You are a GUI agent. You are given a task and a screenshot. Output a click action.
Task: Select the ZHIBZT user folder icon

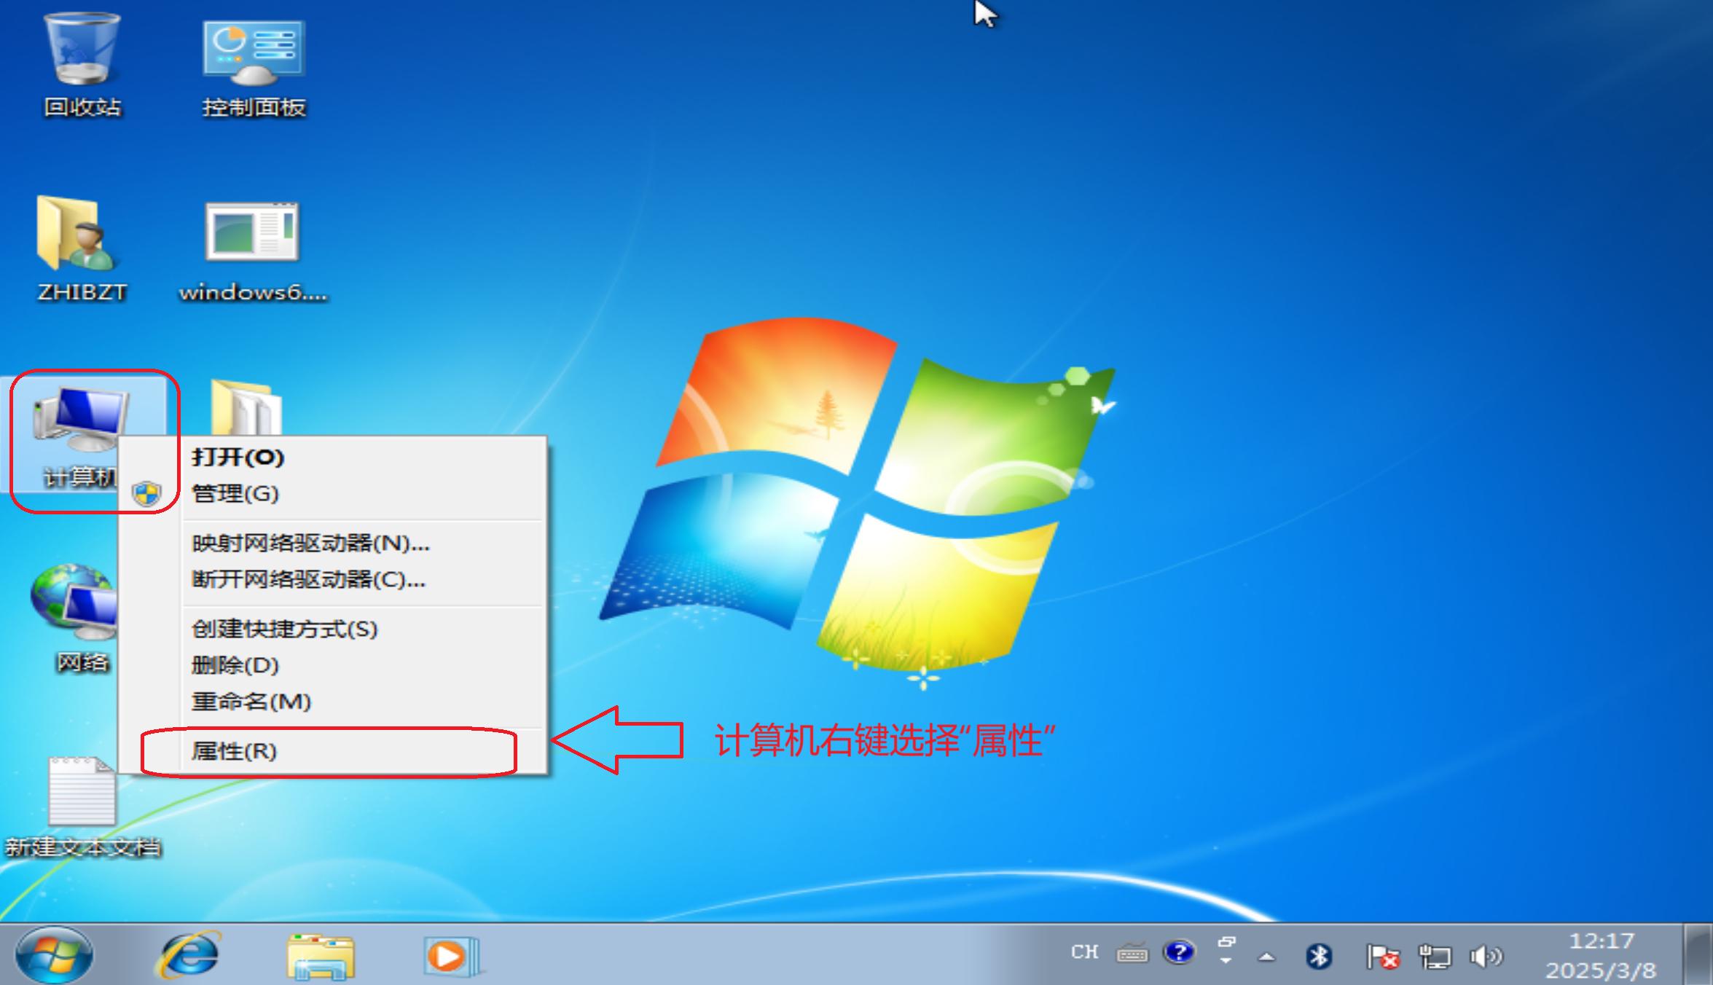(82, 249)
